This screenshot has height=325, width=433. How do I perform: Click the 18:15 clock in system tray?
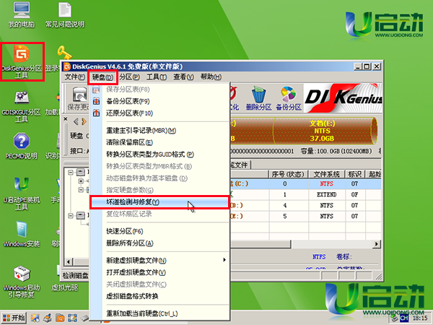(x=420, y=318)
